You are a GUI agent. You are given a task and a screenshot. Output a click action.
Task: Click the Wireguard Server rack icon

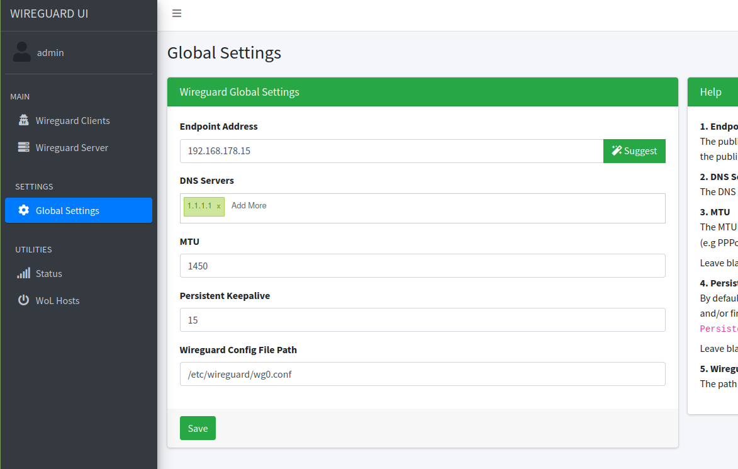(x=24, y=147)
